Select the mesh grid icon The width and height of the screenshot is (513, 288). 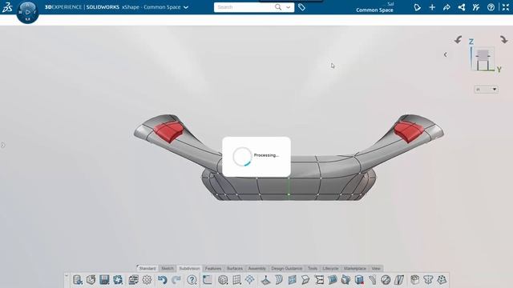236,280
